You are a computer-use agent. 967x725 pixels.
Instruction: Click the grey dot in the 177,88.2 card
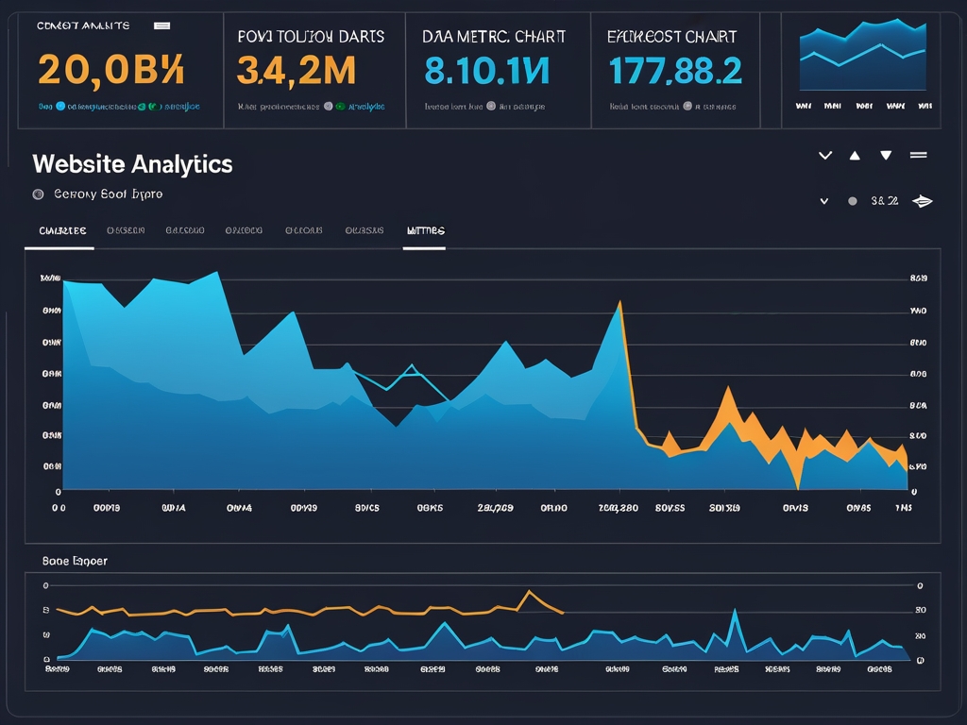(x=687, y=106)
